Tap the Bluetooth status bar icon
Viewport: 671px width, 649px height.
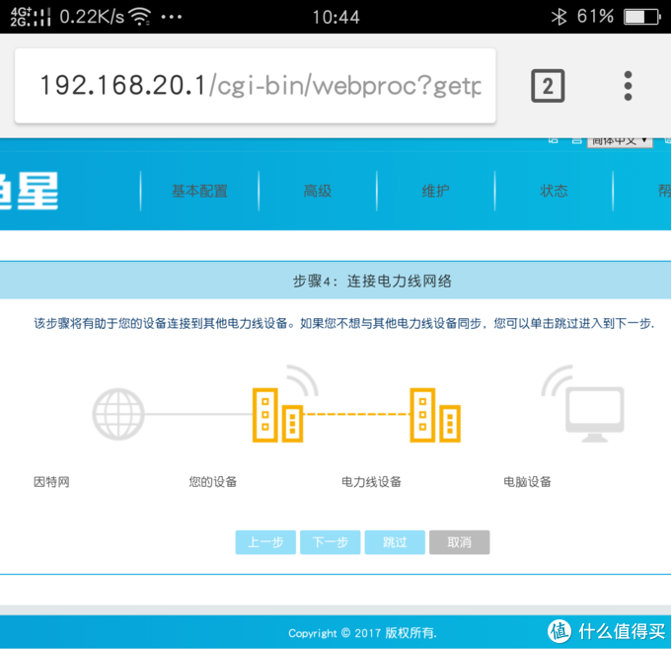click(x=558, y=17)
